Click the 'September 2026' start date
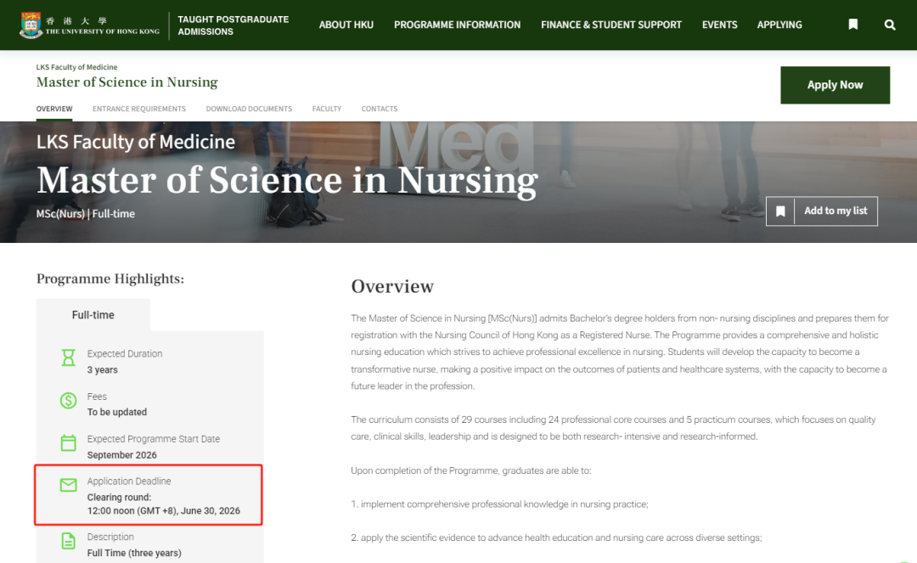This screenshot has height=563, width=917. click(x=121, y=455)
